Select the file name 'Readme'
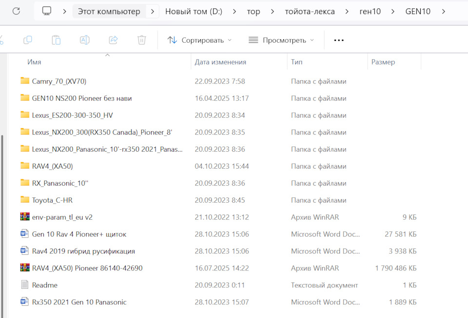This screenshot has width=468, height=318. point(45,285)
